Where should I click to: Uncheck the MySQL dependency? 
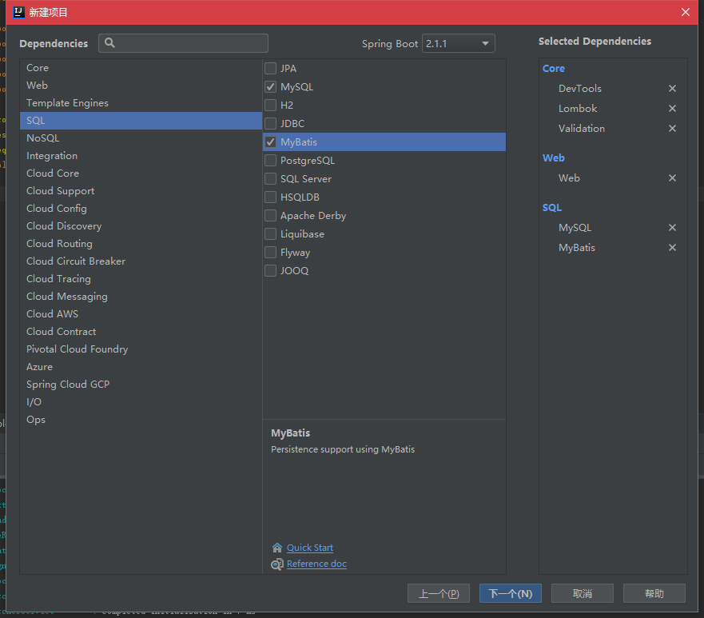pos(270,86)
